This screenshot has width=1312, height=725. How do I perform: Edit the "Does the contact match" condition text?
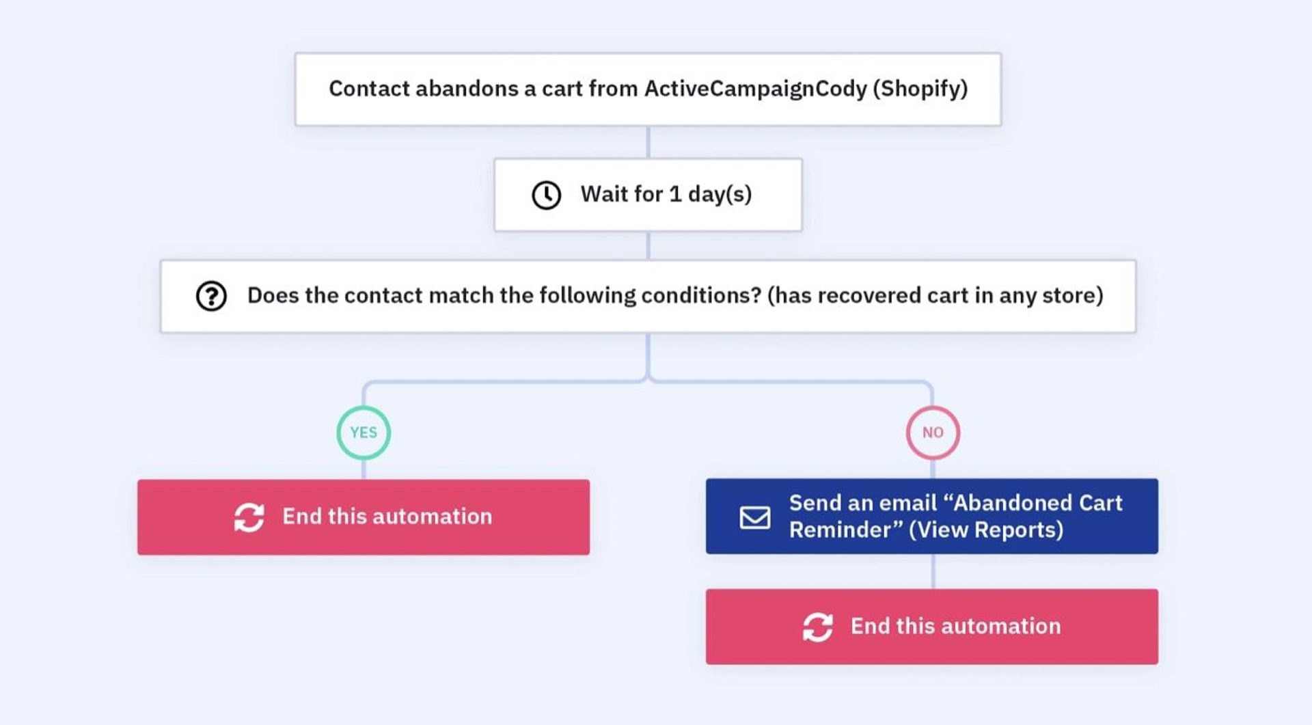[504, 296]
